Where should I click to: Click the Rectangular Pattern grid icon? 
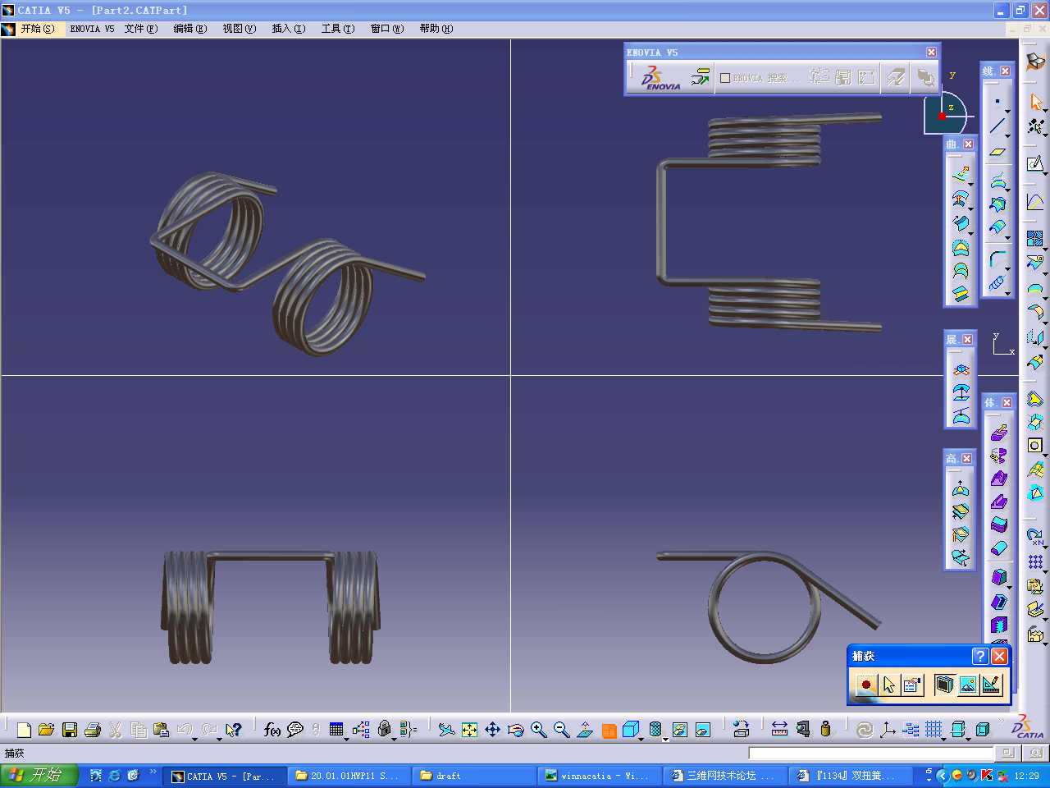pos(1036,562)
